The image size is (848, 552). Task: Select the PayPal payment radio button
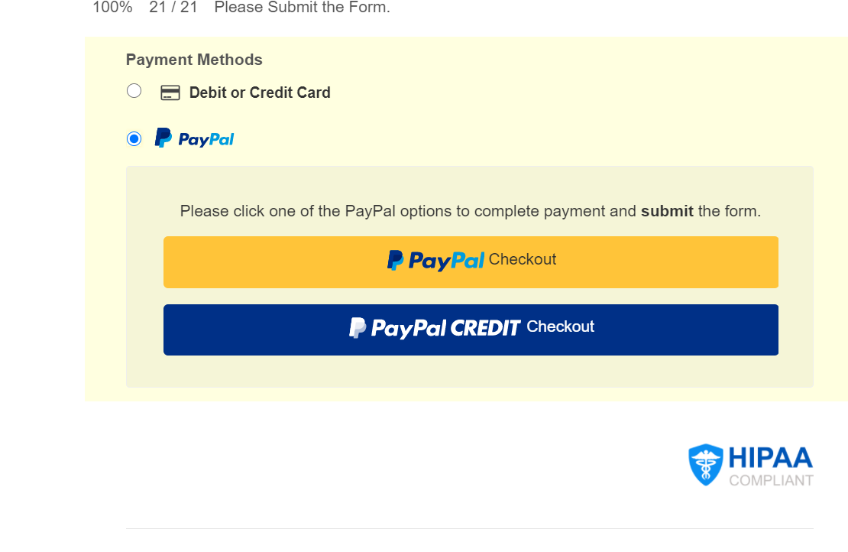coord(134,139)
